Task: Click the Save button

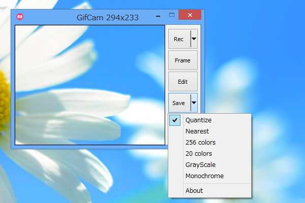Action: click(179, 103)
